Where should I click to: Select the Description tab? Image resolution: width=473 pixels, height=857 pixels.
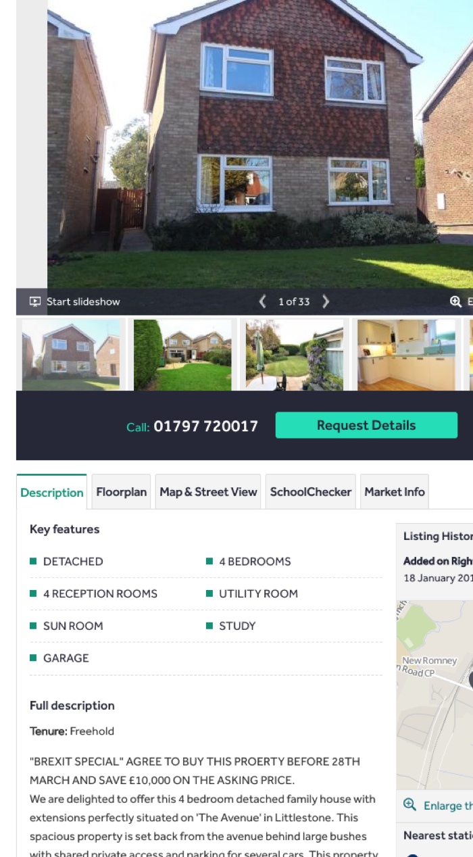pyautogui.click(x=52, y=492)
